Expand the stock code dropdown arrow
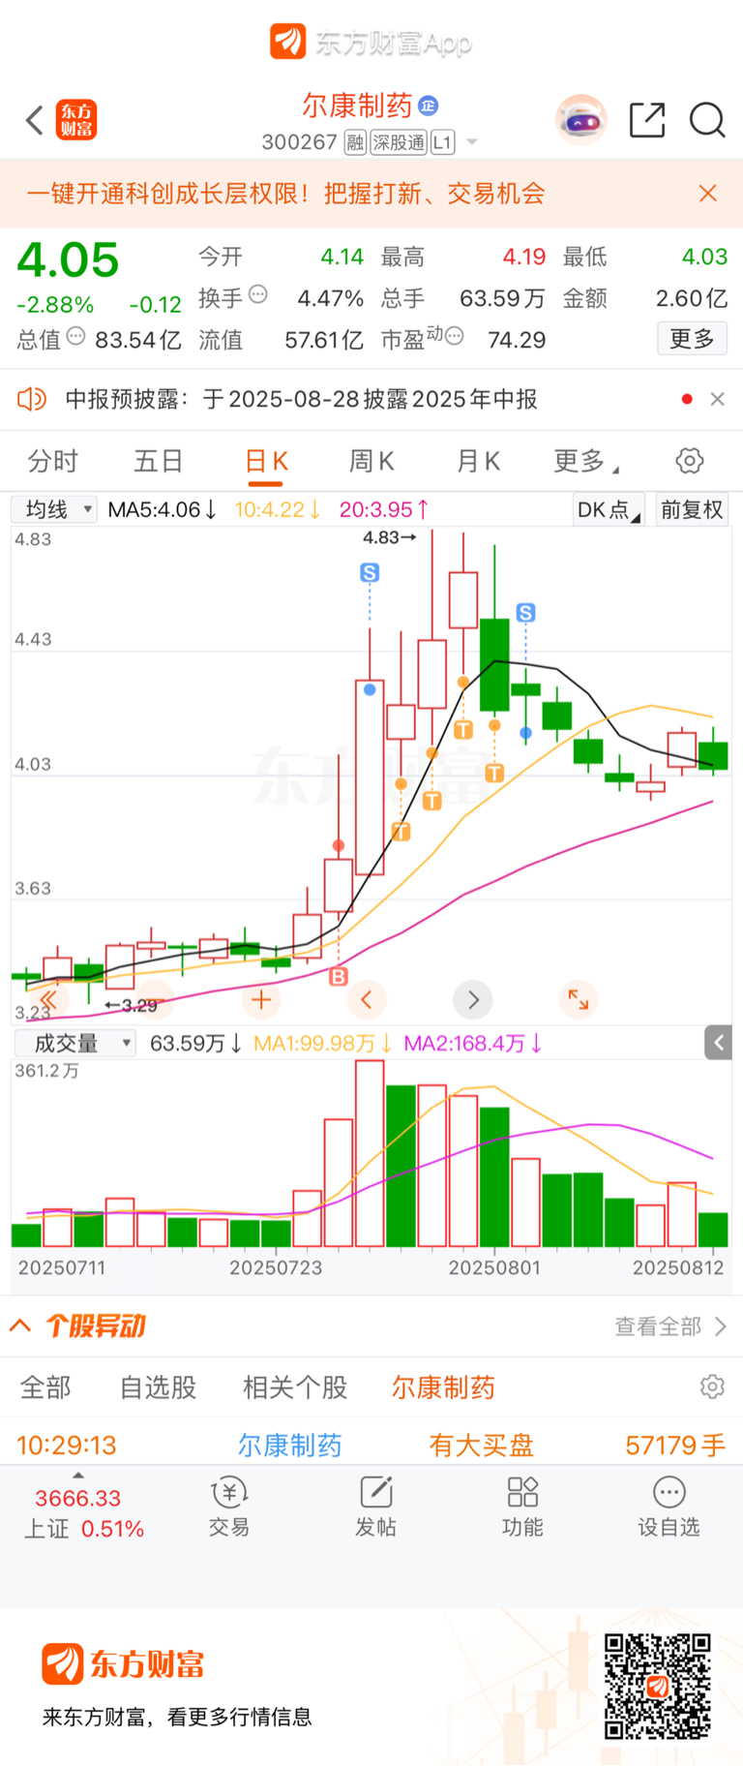This screenshot has width=743, height=1766. pos(472,142)
